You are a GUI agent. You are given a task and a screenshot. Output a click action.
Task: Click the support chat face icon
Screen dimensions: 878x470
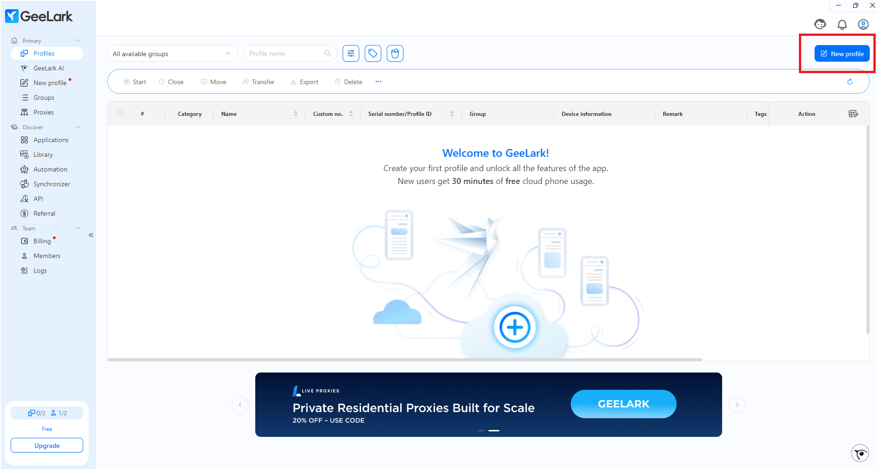820,24
